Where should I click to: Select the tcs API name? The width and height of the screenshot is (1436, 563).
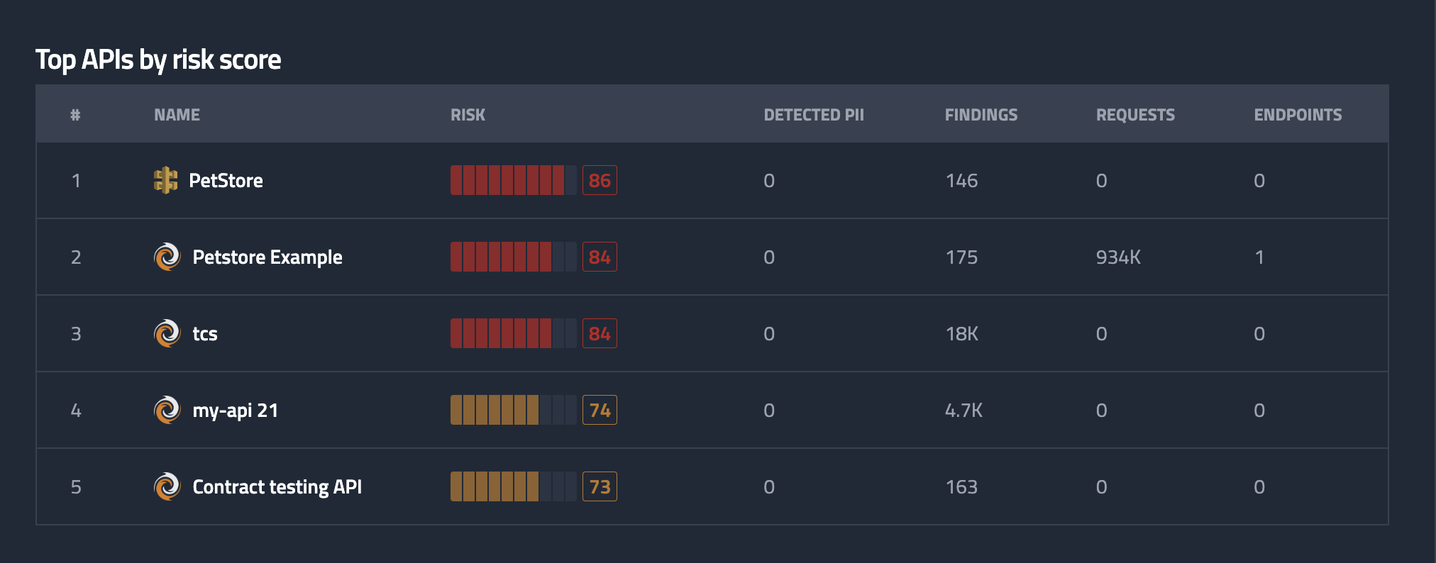pos(205,334)
